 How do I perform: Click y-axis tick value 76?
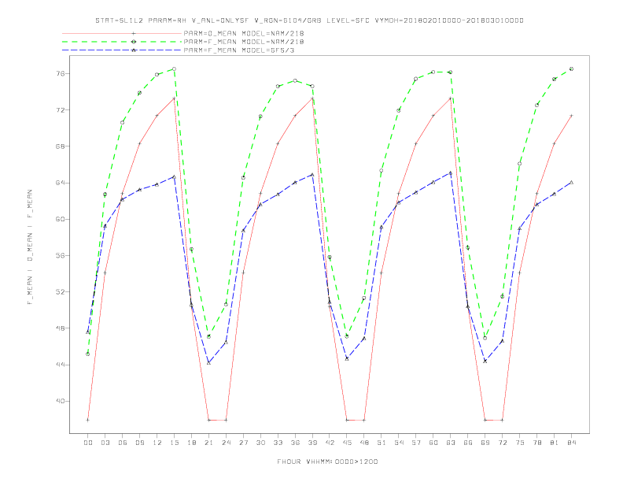coord(60,73)
